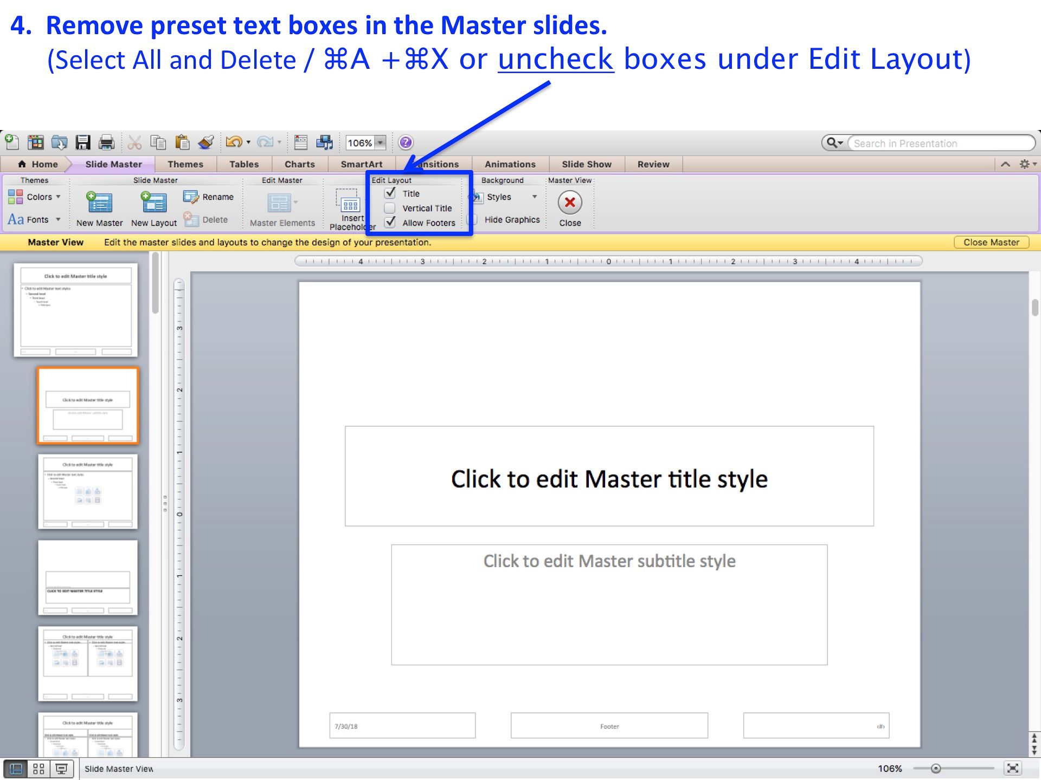Screen dimensions: 1041x780
Task: Expand the zoom level dropdown showing 106%
Action: (381, 142)
